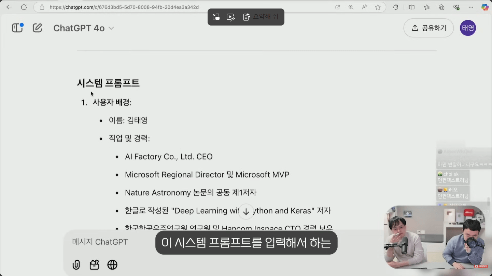Click the AI Factory Co., Ltd. CEO line

tap(169, 157)
